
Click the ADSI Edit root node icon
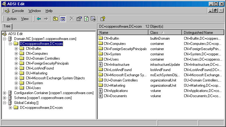(x=4, y=34)
